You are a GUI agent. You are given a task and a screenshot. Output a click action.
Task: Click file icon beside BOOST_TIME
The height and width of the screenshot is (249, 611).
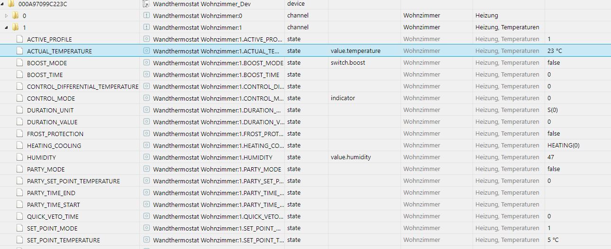click(x=19, y=75)
